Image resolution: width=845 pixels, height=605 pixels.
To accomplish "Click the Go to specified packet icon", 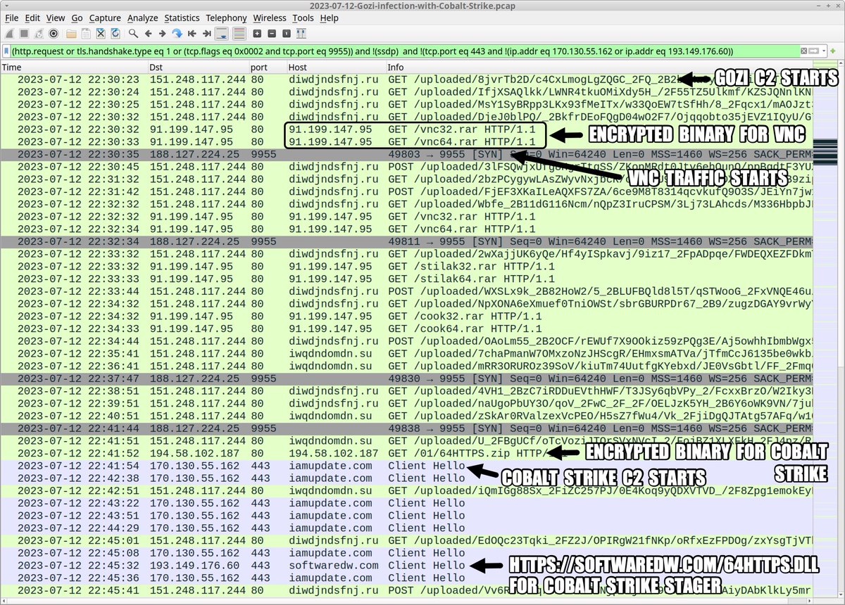I will pyautogui.click(x=177, y=33).
